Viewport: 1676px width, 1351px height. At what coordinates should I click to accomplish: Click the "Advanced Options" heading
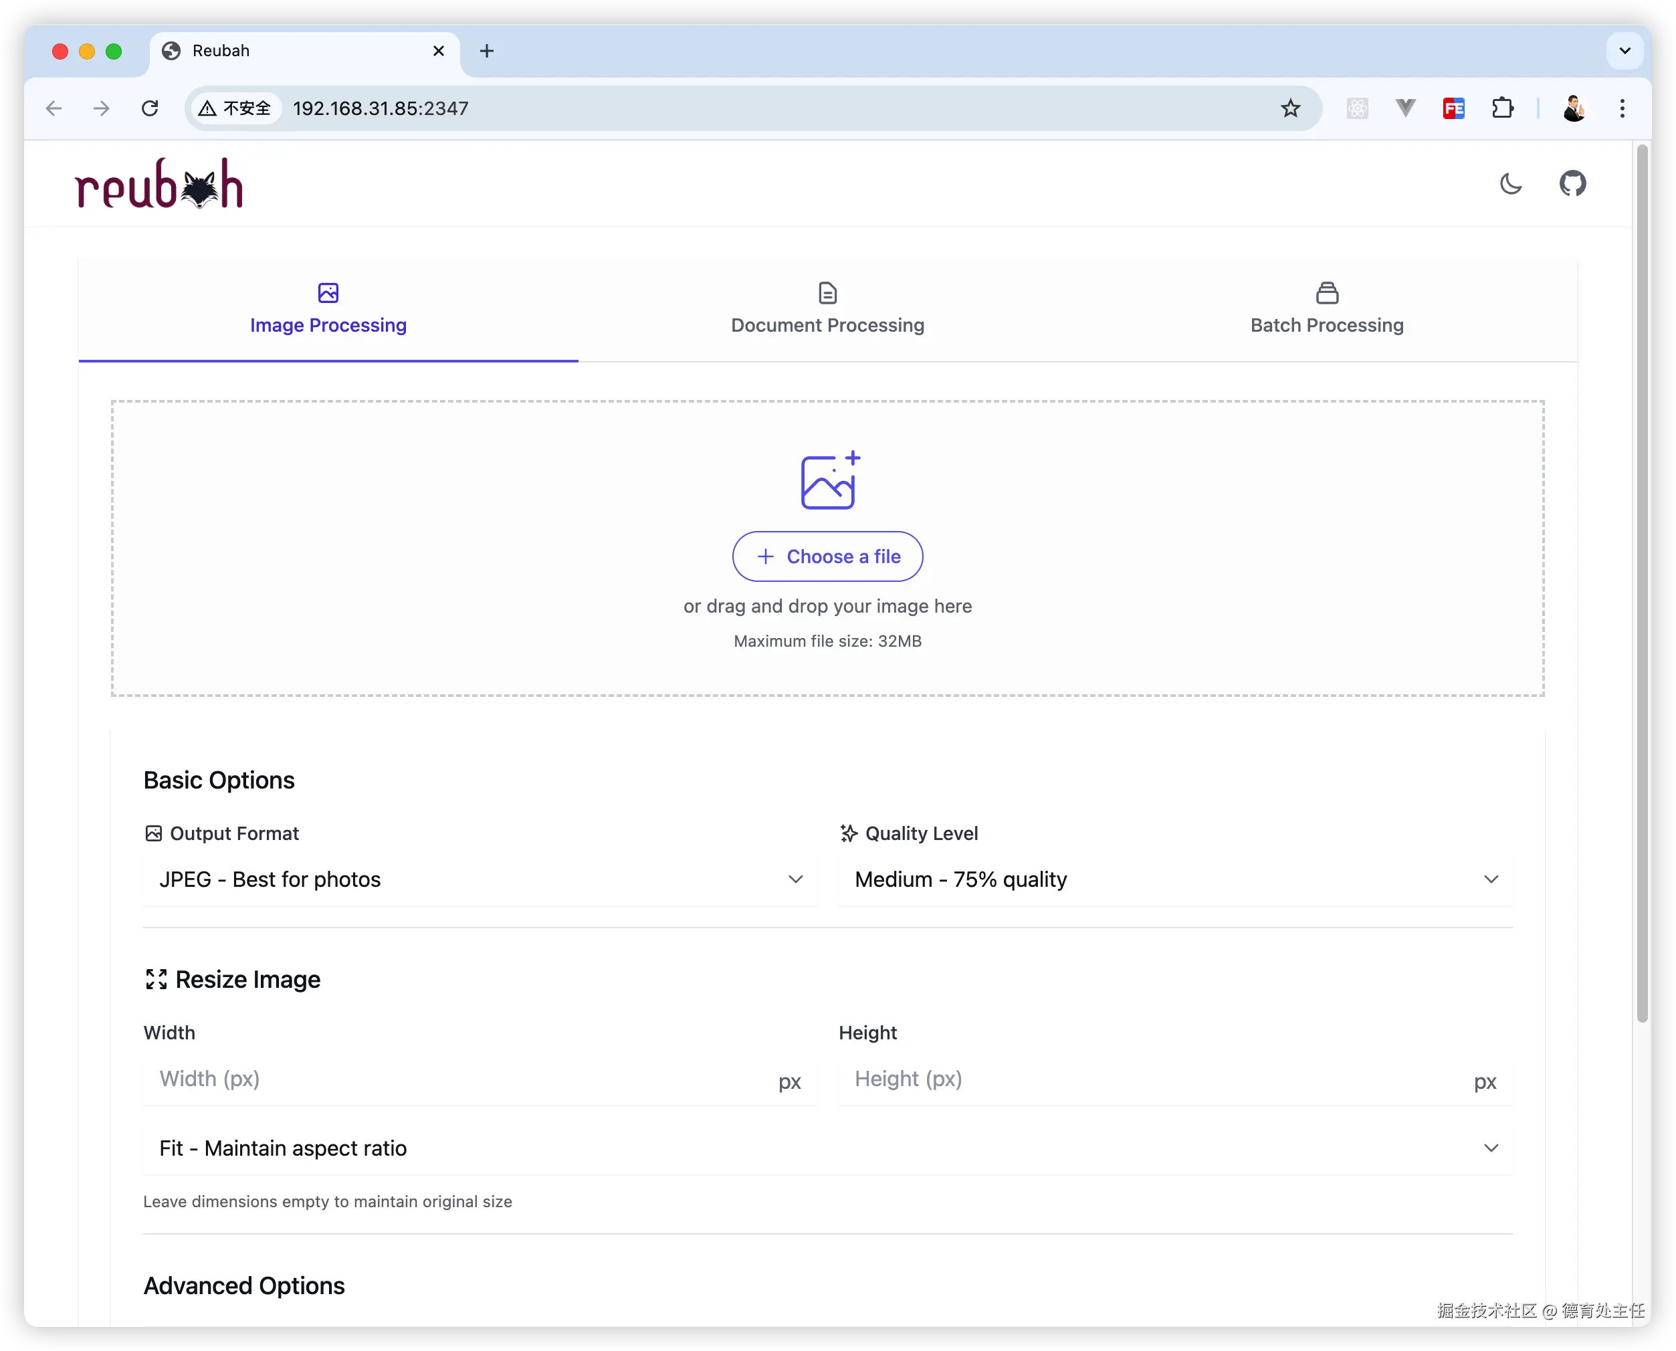point(243,1286)
